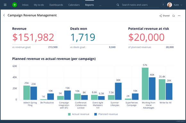This screenshot has height=123, width=186.
Task: Click the Be Productive axis label
Action: click(x=47, y=103)
